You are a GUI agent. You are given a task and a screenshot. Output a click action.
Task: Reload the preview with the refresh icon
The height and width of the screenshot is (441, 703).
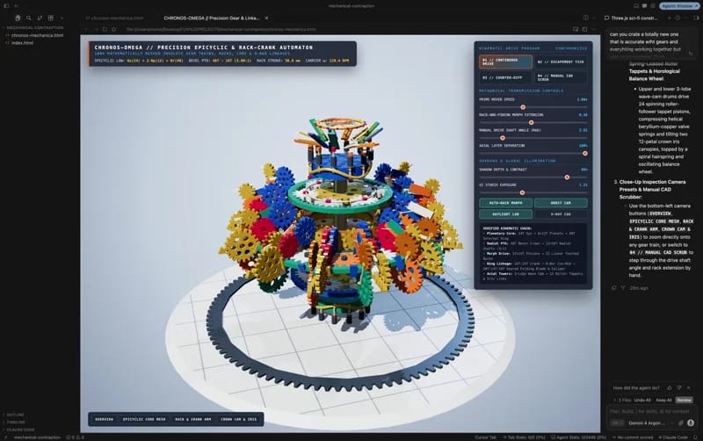[x=105, y=29]
